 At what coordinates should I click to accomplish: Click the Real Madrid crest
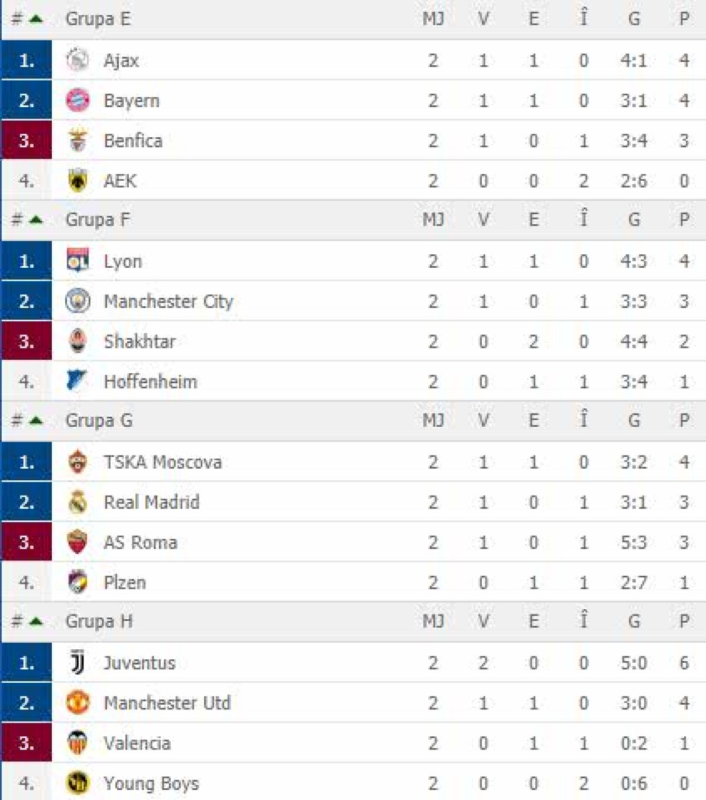78,502
